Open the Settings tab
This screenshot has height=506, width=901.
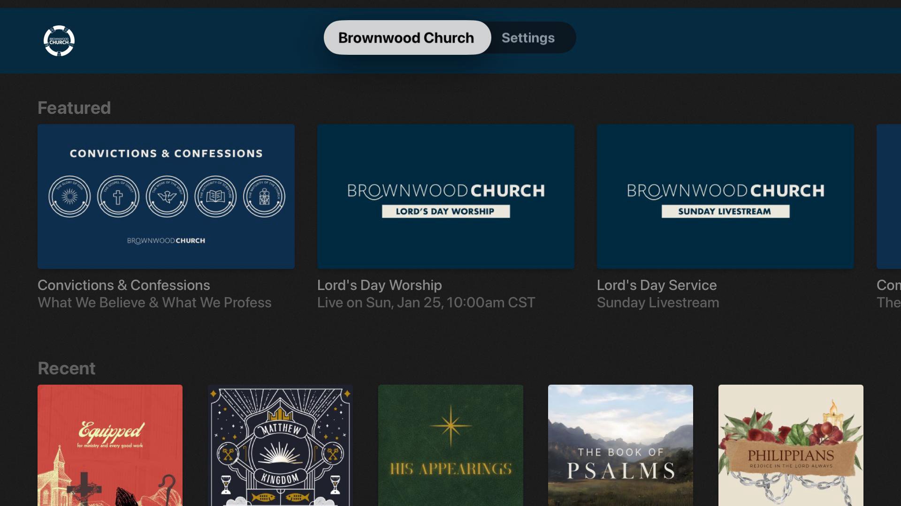[528, 37]
